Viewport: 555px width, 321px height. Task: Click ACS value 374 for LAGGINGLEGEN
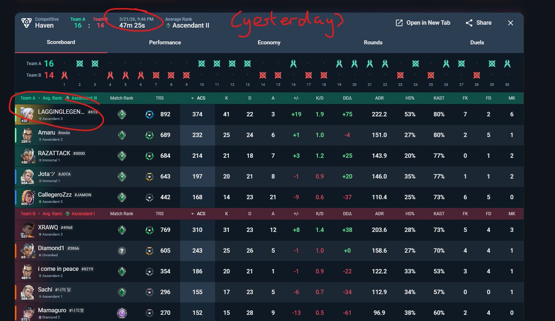point(197,114)
